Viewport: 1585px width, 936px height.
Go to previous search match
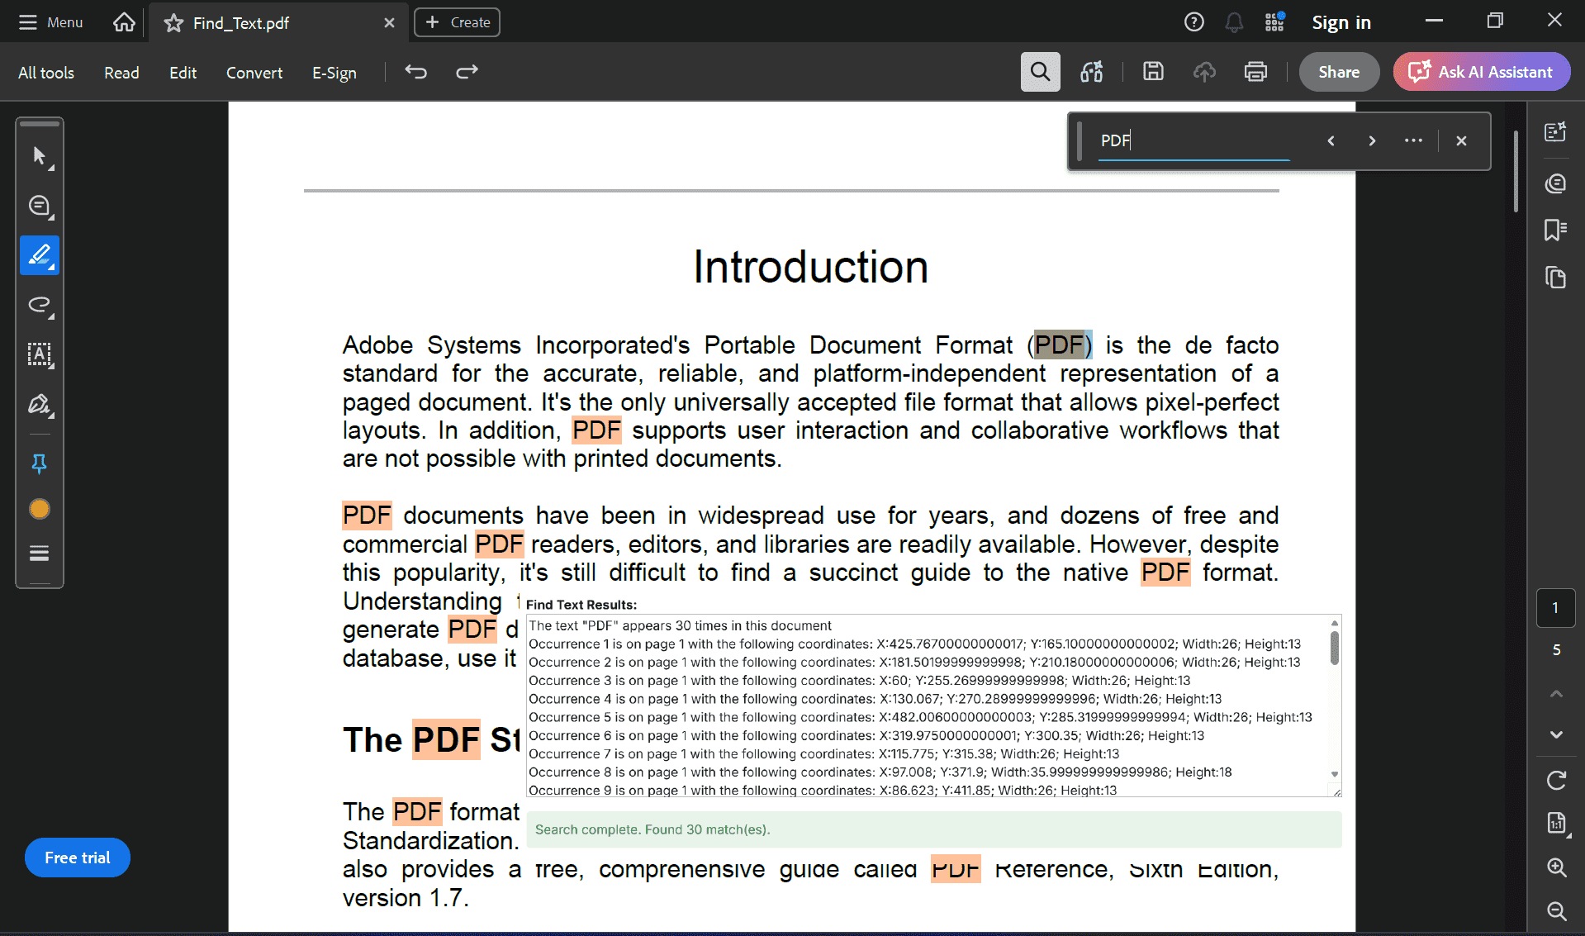(1331, 141)
